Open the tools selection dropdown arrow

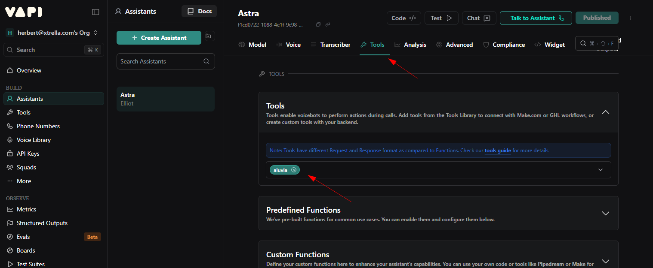[601, 170]
